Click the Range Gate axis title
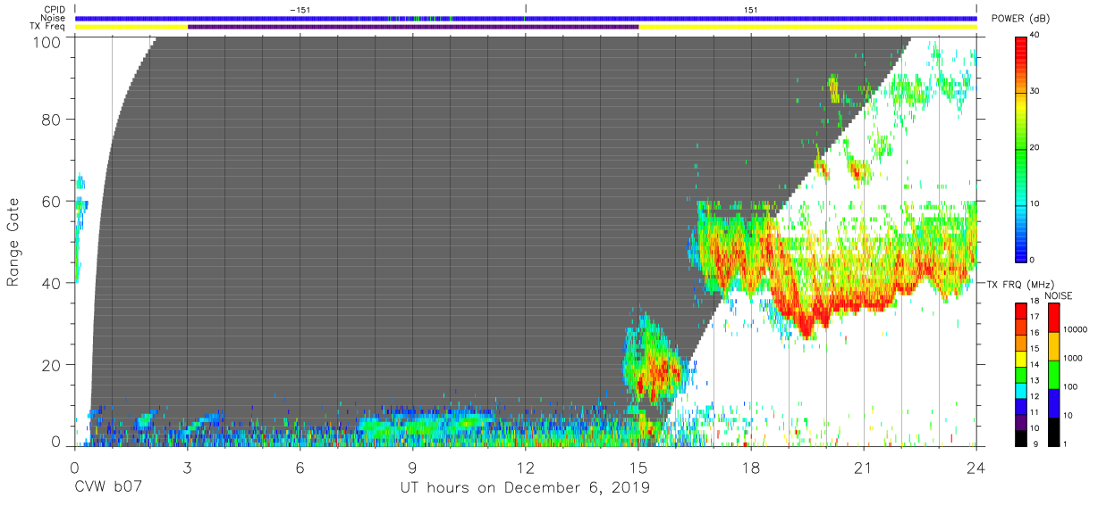The height and width of the screenshot is (506, 1098). tap(13, 243)
